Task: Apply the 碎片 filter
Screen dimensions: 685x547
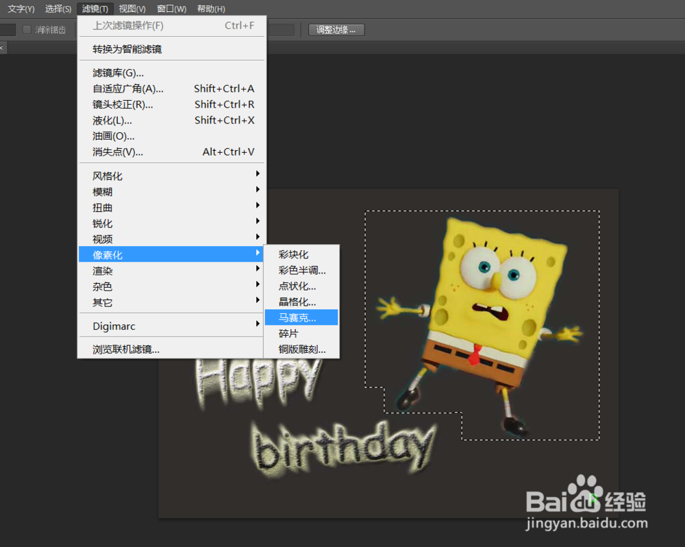Action: coord(301,334)
